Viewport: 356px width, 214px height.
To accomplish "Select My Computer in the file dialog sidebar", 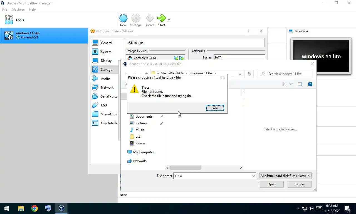I will tap(144, 152).
